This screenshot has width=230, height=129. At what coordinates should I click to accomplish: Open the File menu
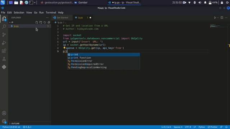coord(3,13)
